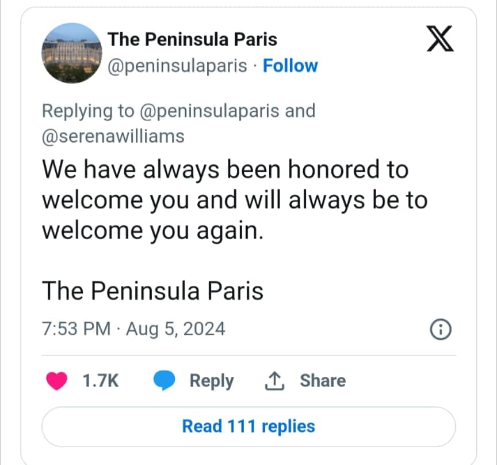Screen dimensions: 497x465
Task: Open the 7:53 PM Aug 5, 2024 timestamp
Action: [x=133, y=329]
